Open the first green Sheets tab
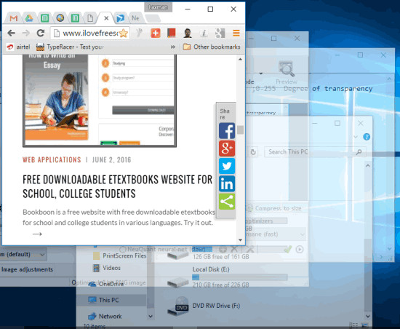The image size is (400, 329). pos(44,18)
